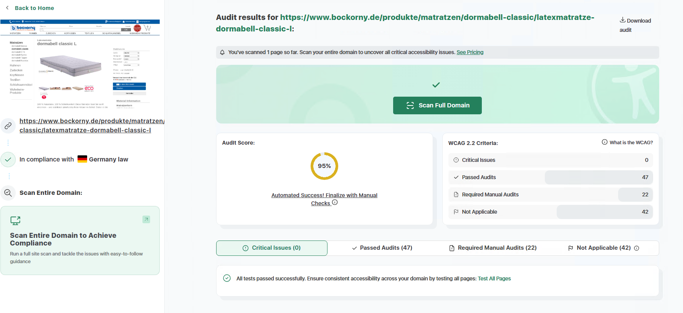The width and height of the screenshot is (683, 313).
Task: Click the Scan Full Domain button
Action: (437, 105)
